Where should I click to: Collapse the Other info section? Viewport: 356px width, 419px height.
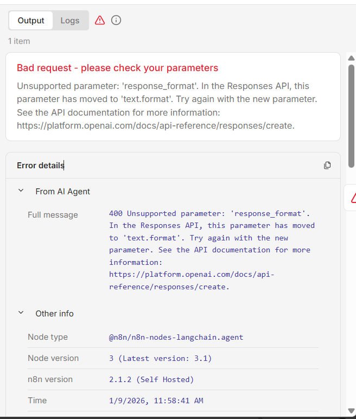tap(21, 313)
